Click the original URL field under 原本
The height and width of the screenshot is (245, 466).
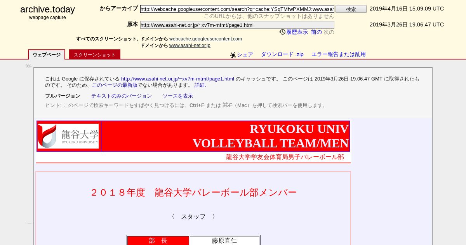(237, 25)
